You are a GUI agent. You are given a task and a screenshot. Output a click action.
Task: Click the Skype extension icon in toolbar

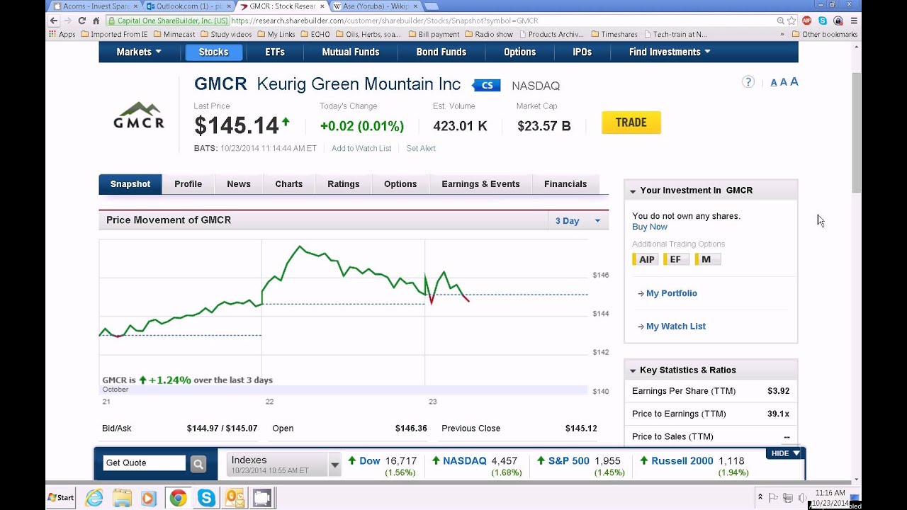822,21
